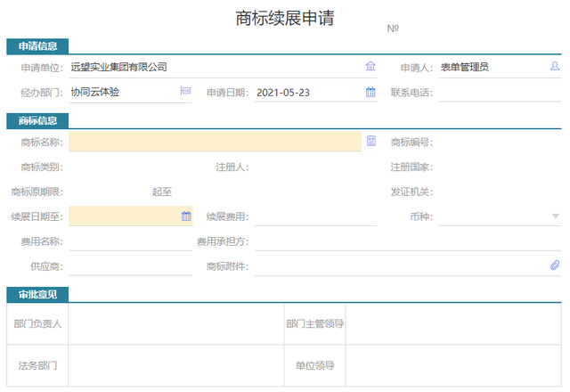Image resolution: width=570 pixels, height=392 pixels.
Task: Click the 法务部门 approval opinion cell
Action: coord(175,365)
